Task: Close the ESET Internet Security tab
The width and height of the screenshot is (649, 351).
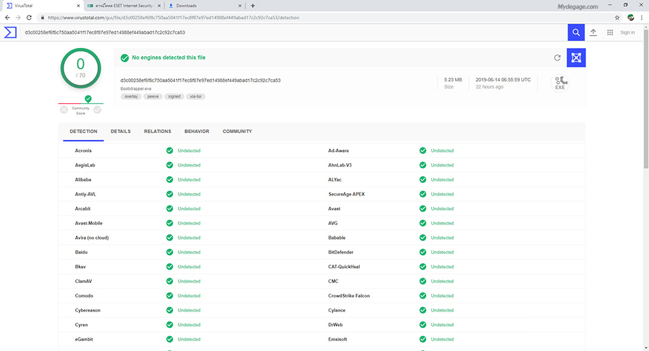Action: click(x=159, y=6)
